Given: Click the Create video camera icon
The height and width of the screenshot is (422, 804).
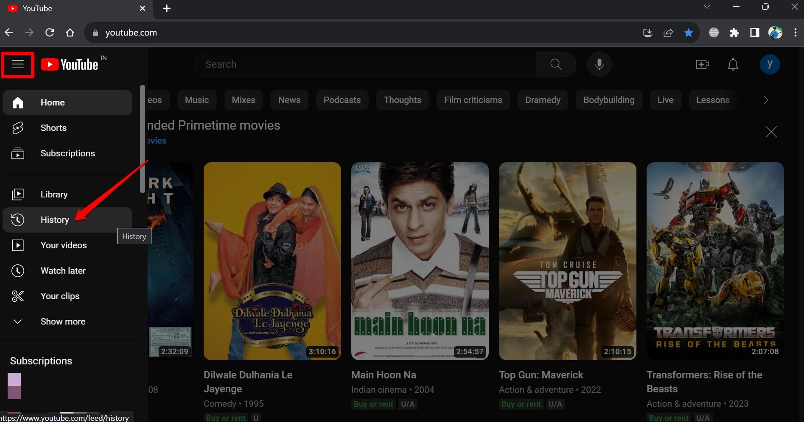Looking at the screenshot, I should click(702, 64).
